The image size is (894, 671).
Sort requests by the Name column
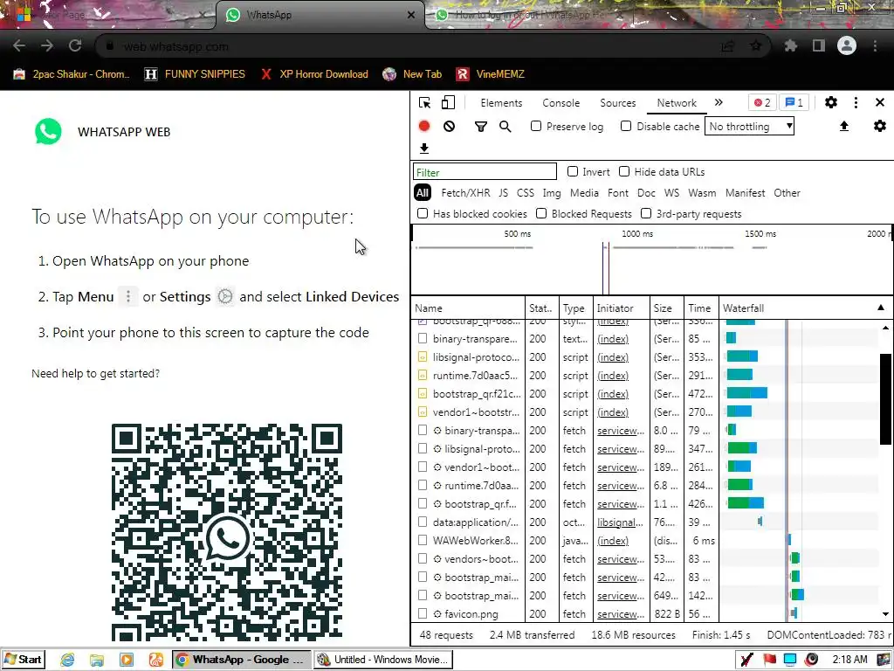pyautogui.click(x=468, y=308)
